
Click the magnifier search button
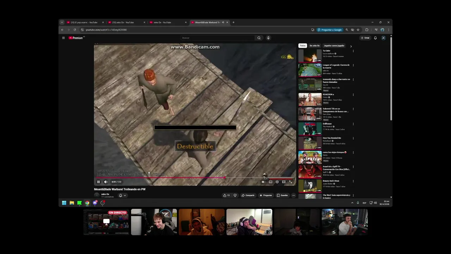259,38
